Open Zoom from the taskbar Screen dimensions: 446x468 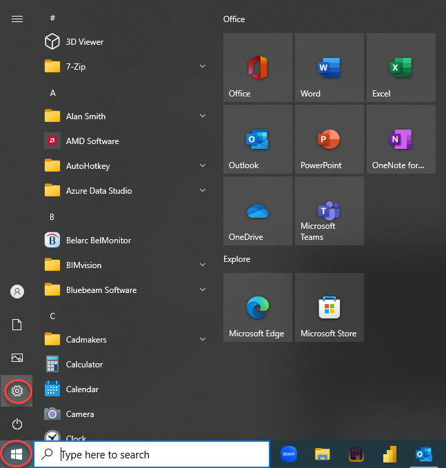tap(289, 454)
